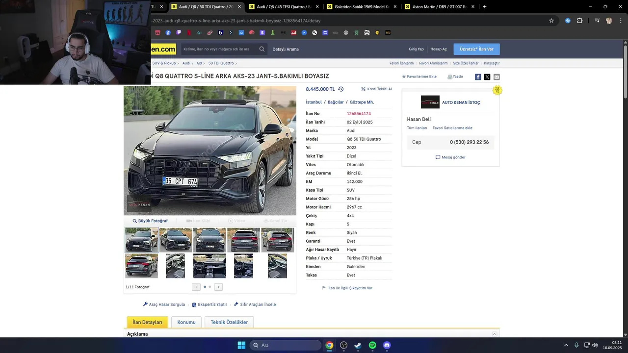The height and width of the screenshot is (353, 628).
Task: Click Mesaj gönder to seller
Action: tap(450, 157)
